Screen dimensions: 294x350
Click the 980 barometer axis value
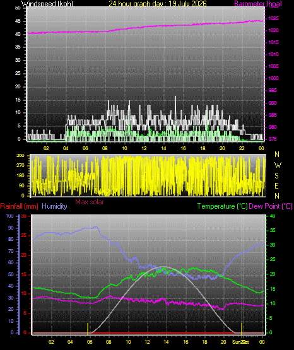click(x=273, y=127)
